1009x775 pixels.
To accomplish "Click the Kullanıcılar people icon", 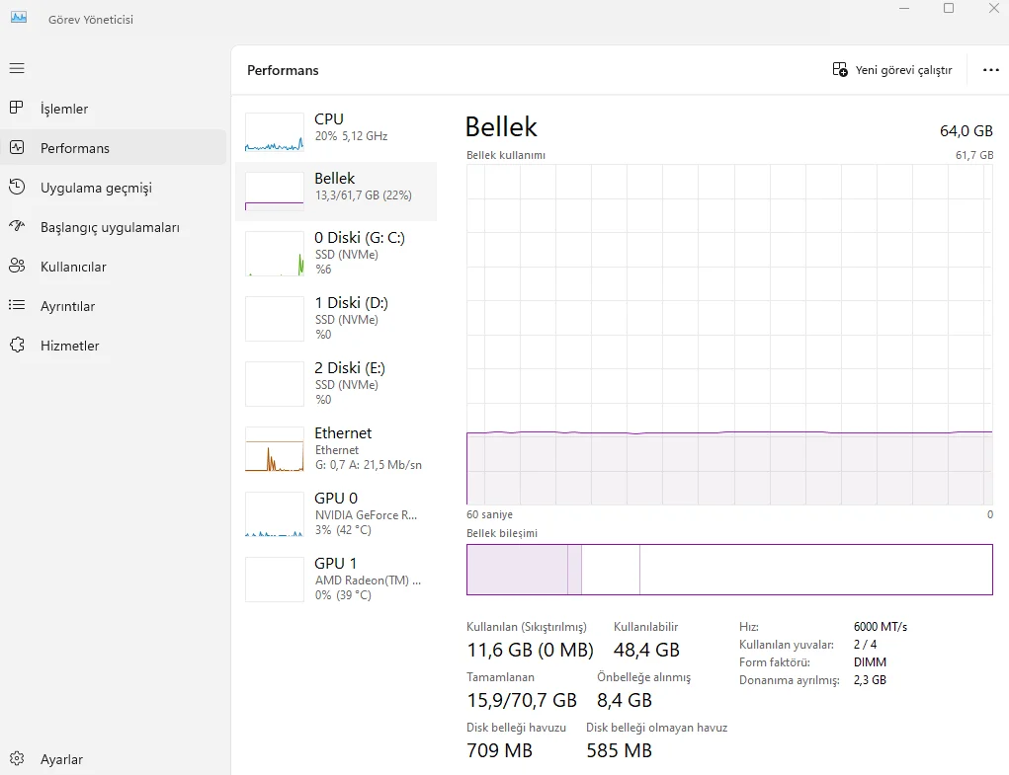I will click(x=17, y=266).
